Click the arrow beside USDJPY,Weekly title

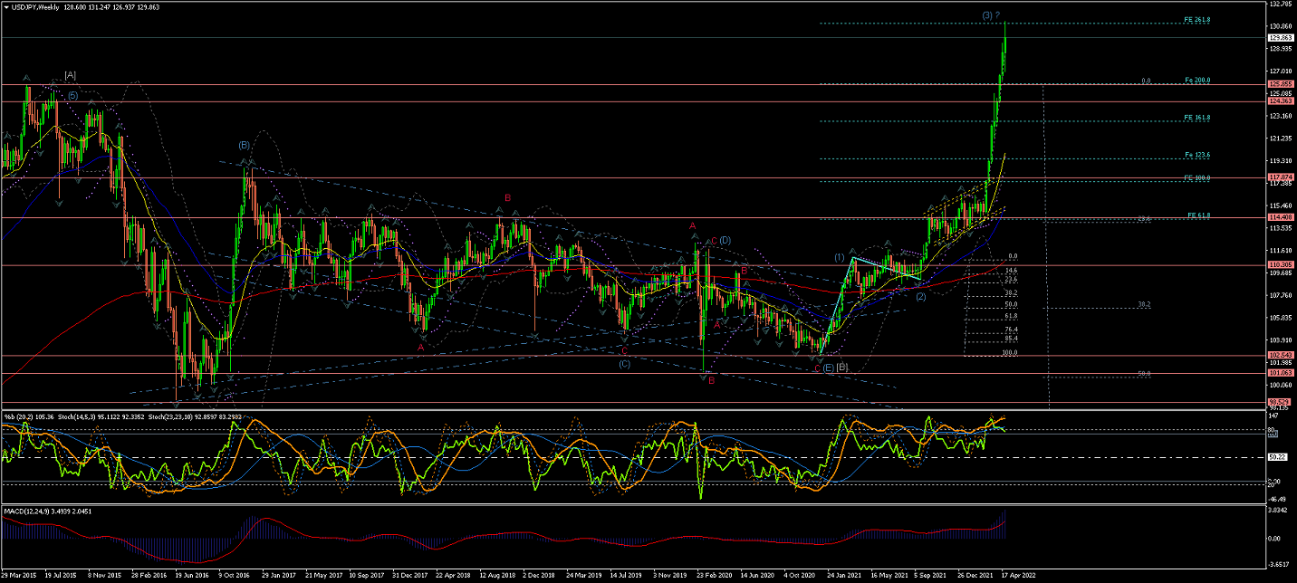(6, 6)
